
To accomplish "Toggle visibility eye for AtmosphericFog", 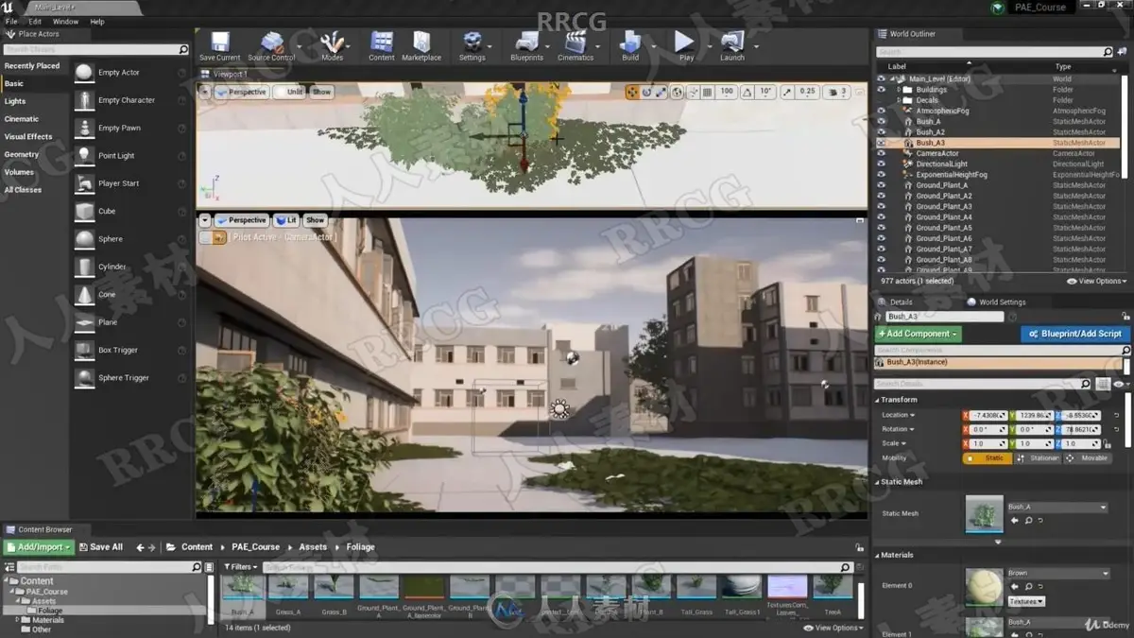I will [x=881, y=111].
